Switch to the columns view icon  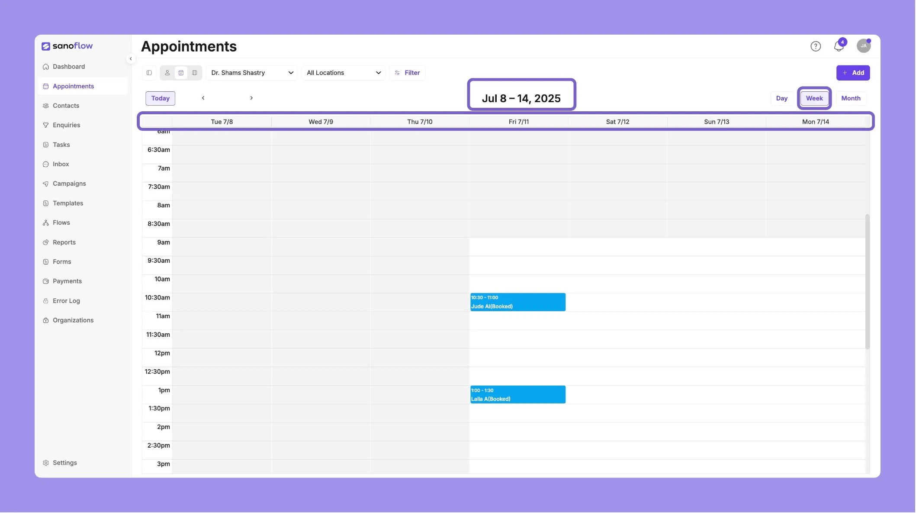[195, 73]
